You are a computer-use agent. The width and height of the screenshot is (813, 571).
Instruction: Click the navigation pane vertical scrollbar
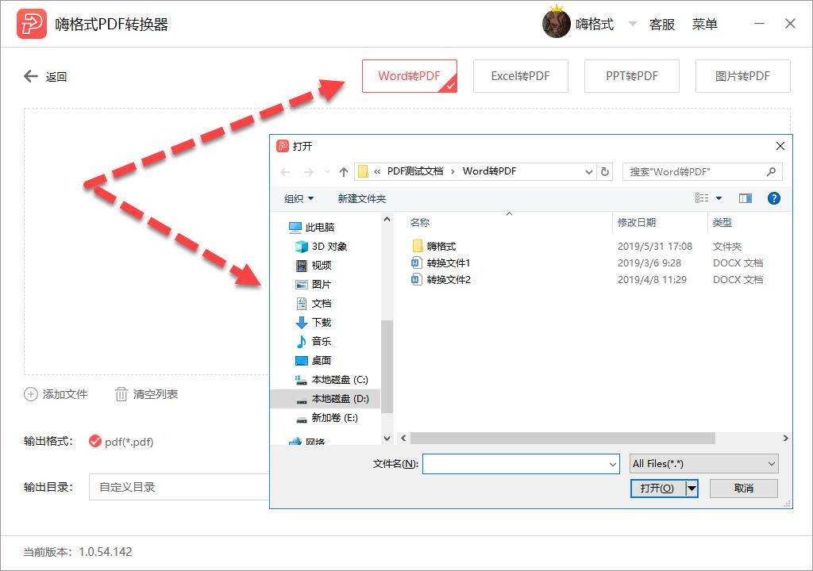coord(387,366)
